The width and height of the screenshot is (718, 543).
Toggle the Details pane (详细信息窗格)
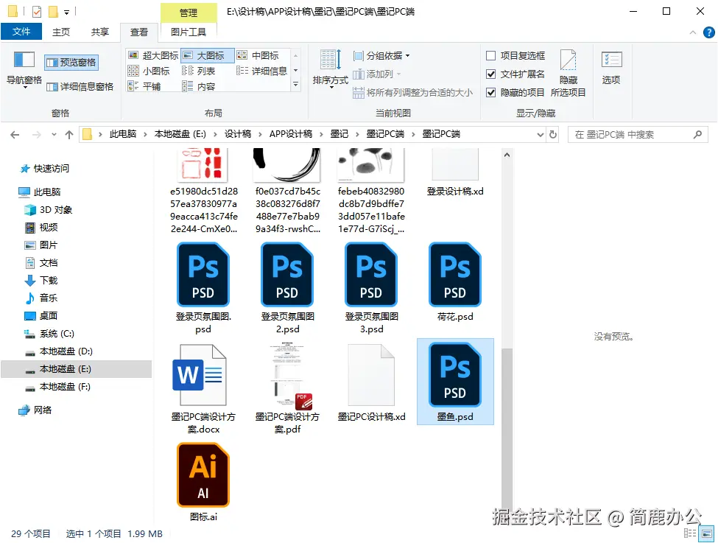coord(80,87)
